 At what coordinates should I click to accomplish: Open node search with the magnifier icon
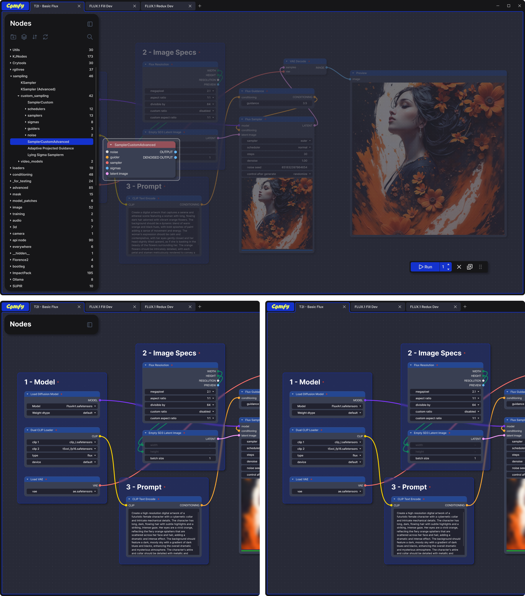[x=90, y=37]
